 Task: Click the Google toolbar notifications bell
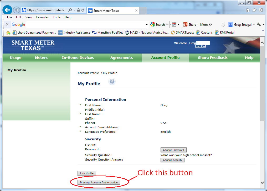coord(223,25)
